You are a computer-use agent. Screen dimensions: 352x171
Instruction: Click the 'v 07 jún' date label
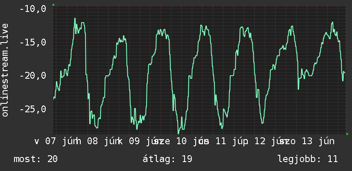point(55,141)
